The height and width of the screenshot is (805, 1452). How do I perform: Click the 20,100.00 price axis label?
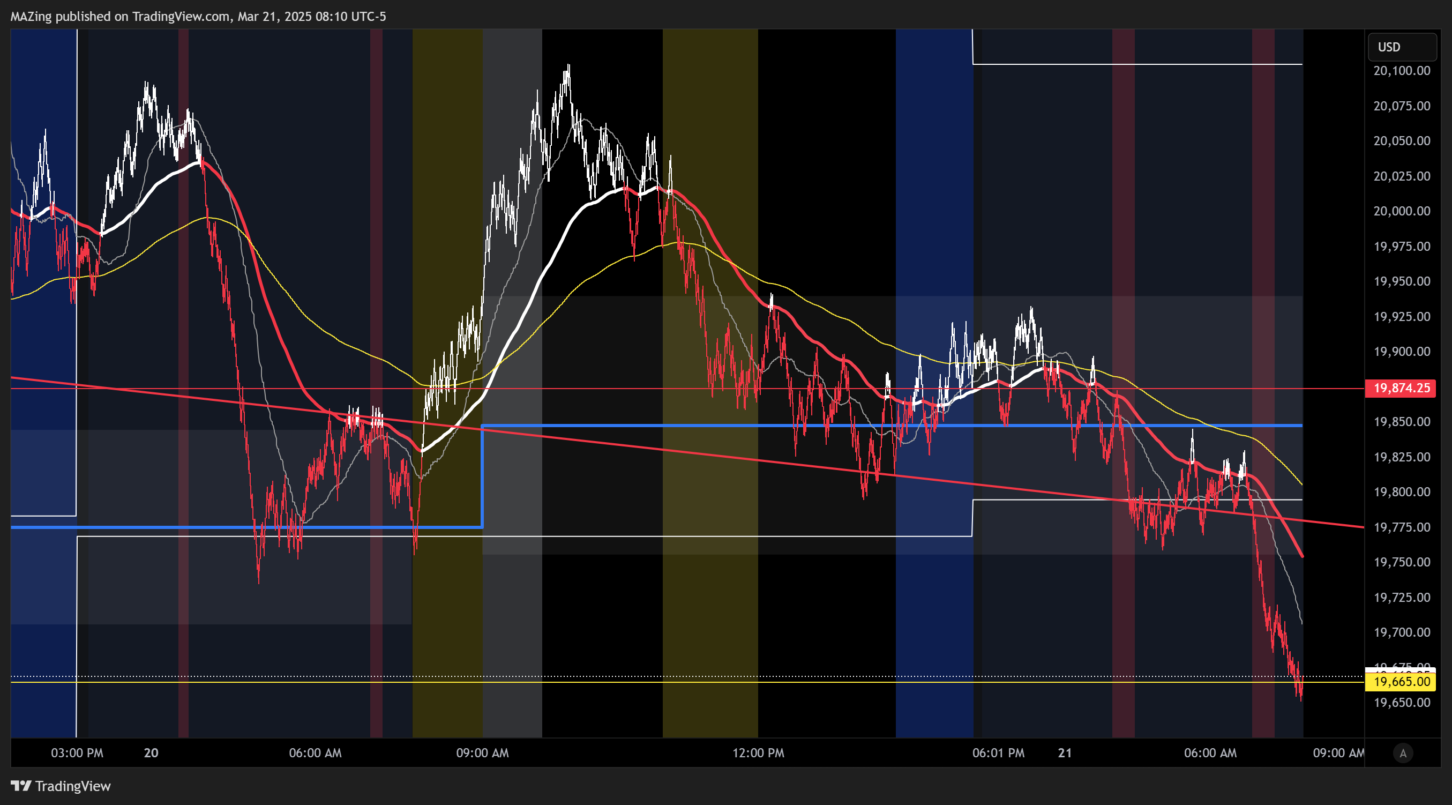pos(1402,71)
